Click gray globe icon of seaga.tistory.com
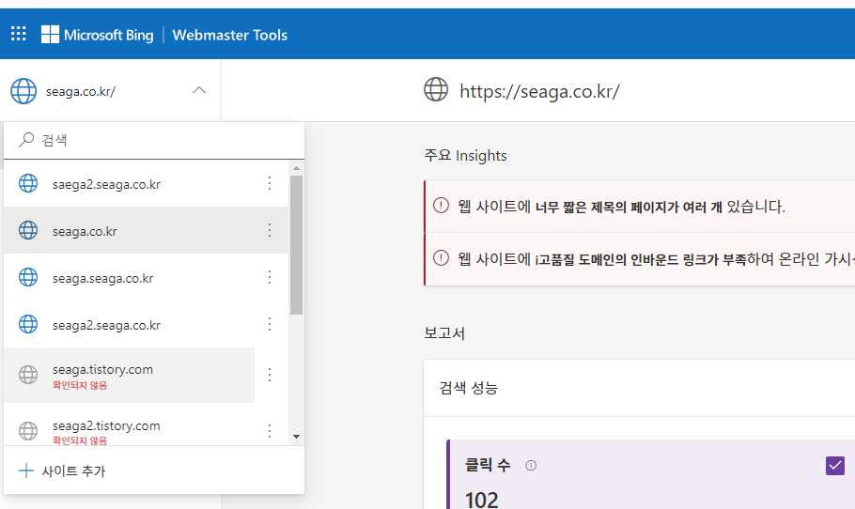 (28, 375)
